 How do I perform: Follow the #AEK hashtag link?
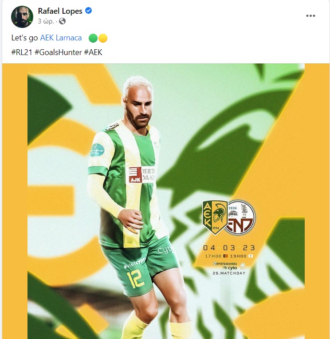coord(93,52)
